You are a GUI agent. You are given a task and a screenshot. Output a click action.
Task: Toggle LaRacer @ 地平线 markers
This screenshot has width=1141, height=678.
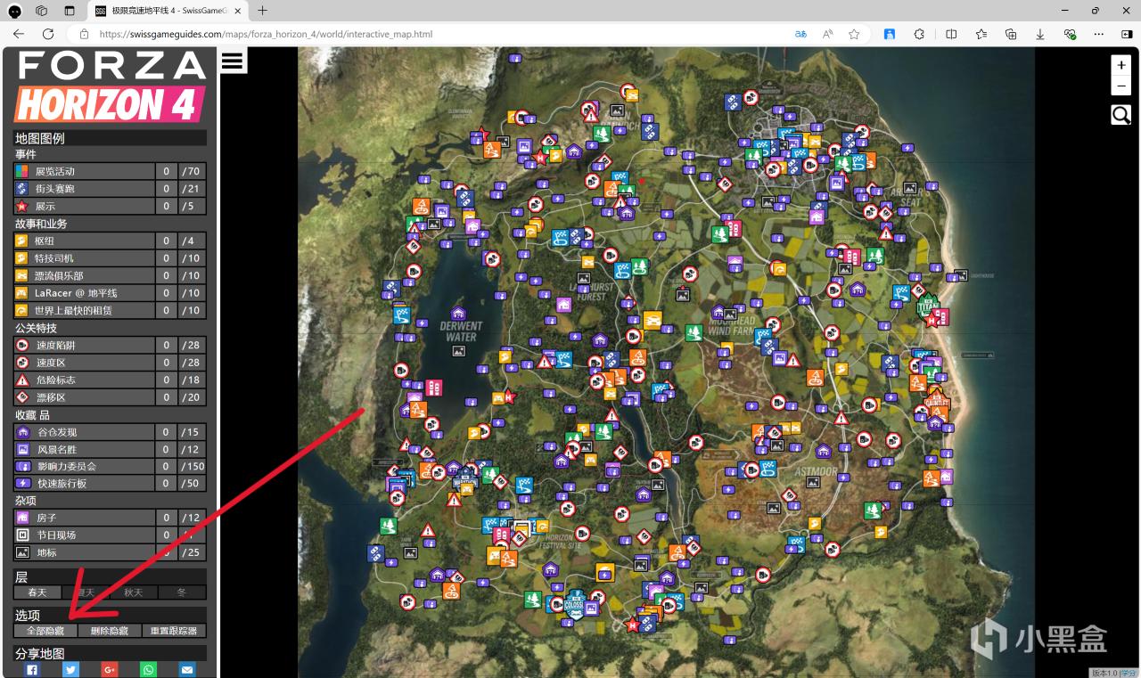point(111,293)
